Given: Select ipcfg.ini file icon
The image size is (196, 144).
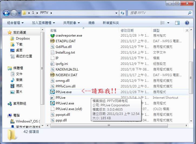Looking at the screenshot, I should pos(52,64).
